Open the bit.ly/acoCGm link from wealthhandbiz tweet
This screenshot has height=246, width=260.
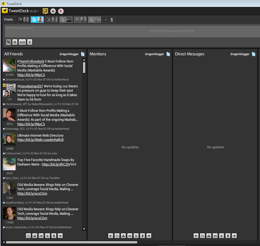[32, 194]
